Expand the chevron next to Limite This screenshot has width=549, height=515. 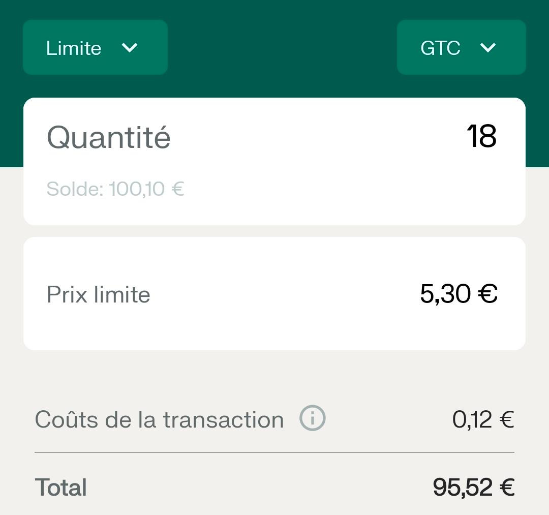(130, 48)
